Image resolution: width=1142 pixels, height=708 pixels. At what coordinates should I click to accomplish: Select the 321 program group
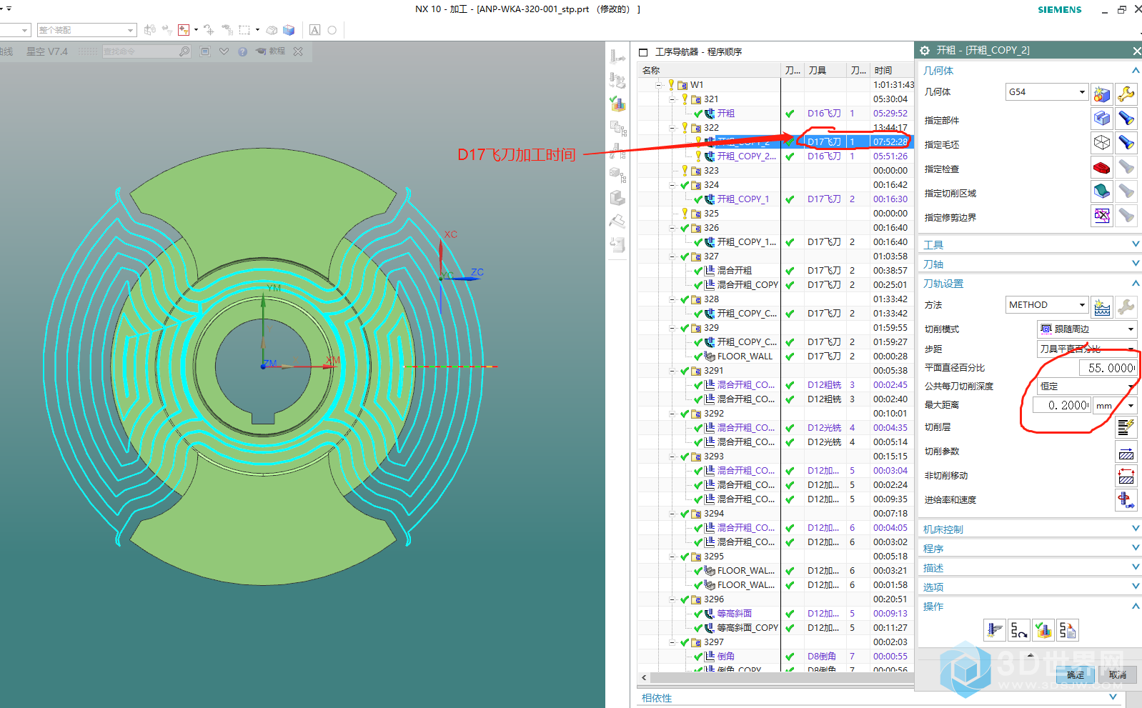tap(711, 99)
